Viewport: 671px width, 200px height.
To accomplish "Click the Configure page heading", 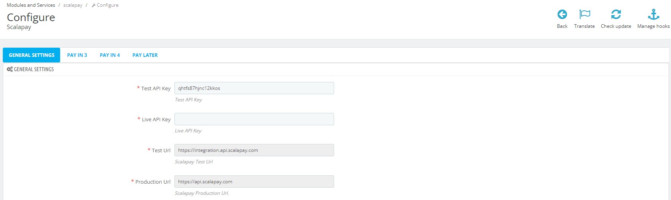I will click(x=31, y=17).
